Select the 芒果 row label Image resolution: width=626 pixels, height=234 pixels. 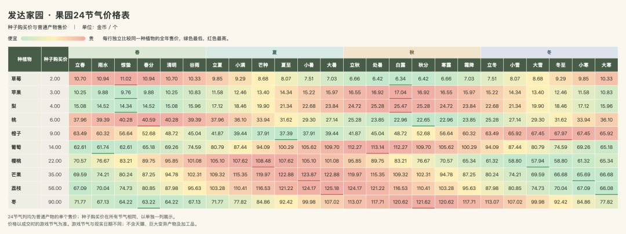tap(24, 174)
